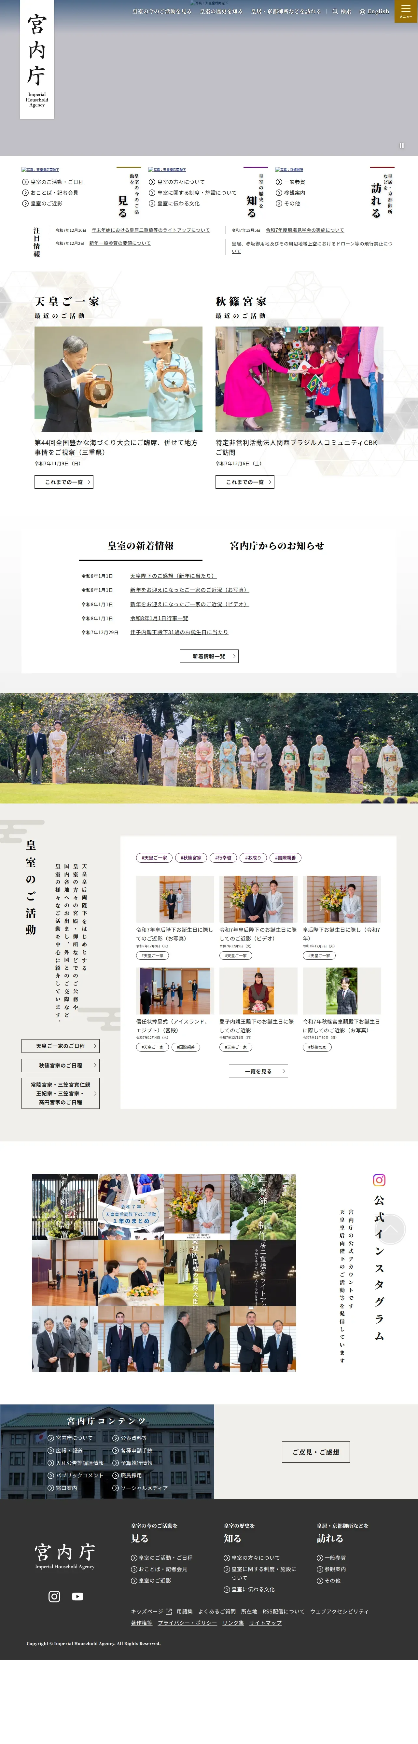The image size is (418, 1744).
Task: Open the 1年のまとめ Instagram post thumbnail
Action: pos(131,1207)
